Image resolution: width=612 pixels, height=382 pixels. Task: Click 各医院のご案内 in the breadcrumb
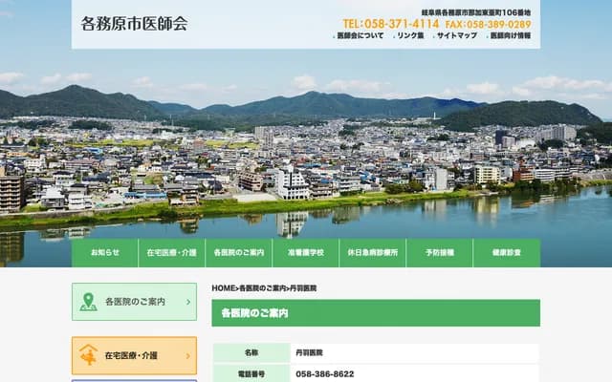pos(262,288)
